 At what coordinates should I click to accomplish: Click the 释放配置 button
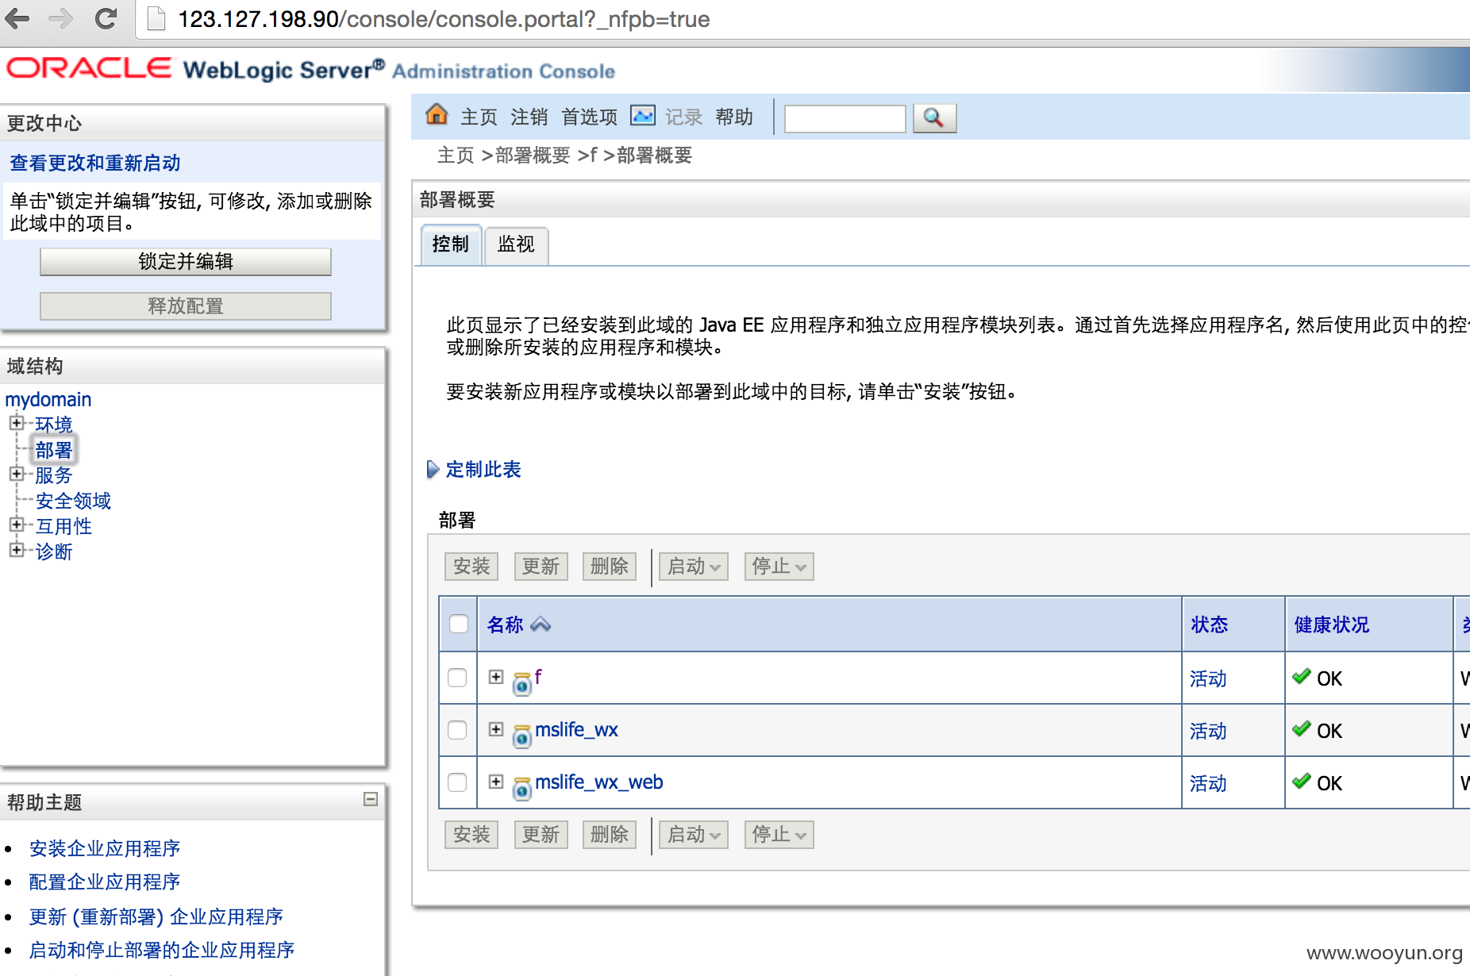click(x=186, y=306)
